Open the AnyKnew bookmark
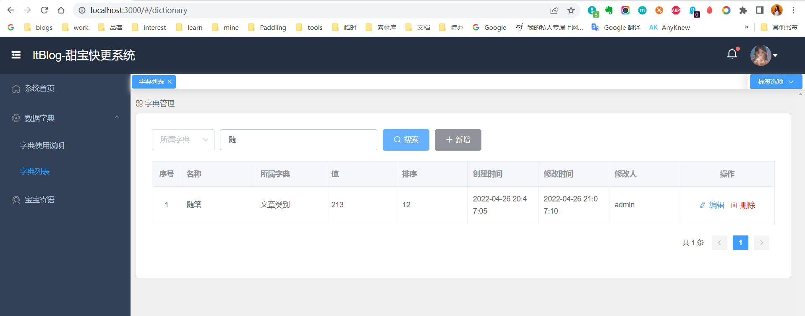Image resolution: width=805 pixels, height=316 pixels. (x=669, y=27)
